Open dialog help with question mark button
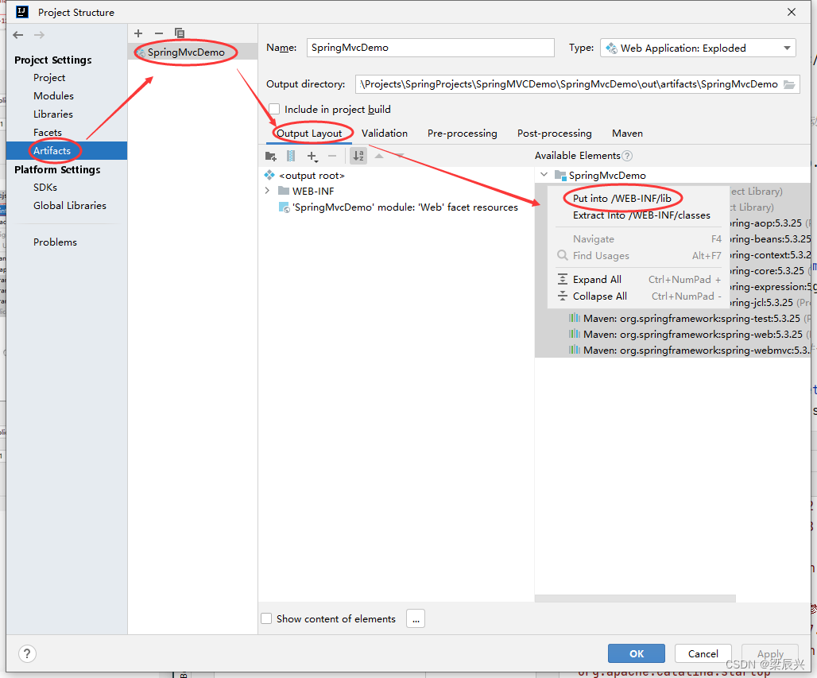 pyautogui.click(x=27, y=653)
